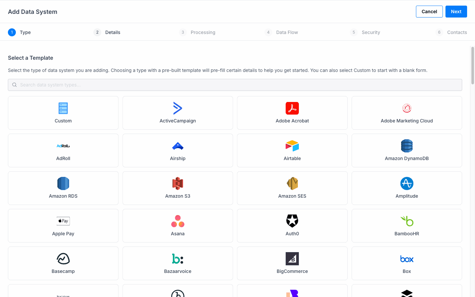Click the 'Amazon SES' label

(292, 196)
